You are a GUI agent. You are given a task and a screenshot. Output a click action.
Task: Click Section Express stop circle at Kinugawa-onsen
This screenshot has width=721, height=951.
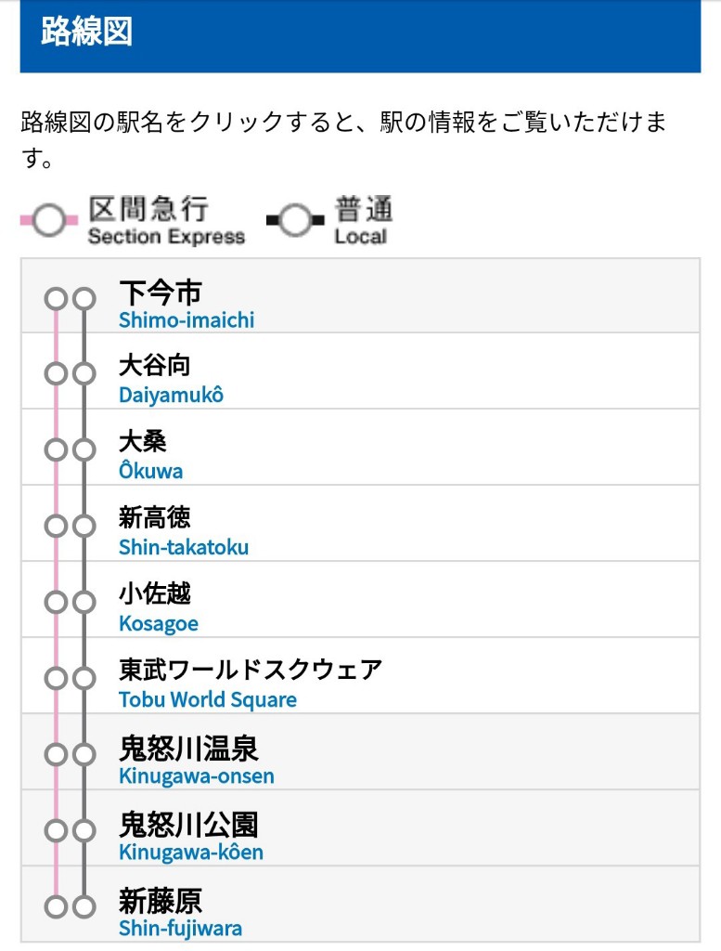56,754
